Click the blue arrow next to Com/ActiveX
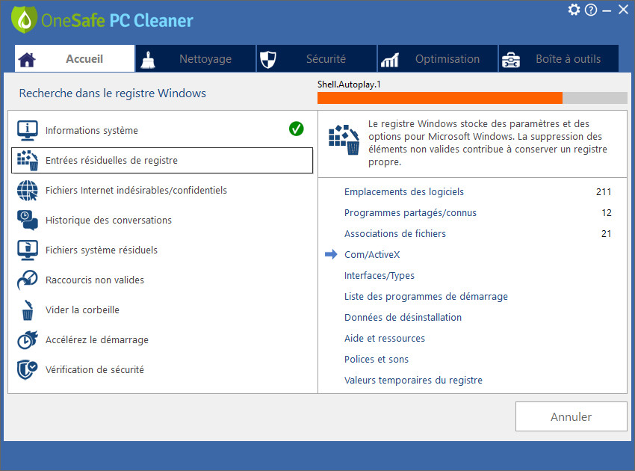This screenshot has width=635, height=471. tap(331, 254)
